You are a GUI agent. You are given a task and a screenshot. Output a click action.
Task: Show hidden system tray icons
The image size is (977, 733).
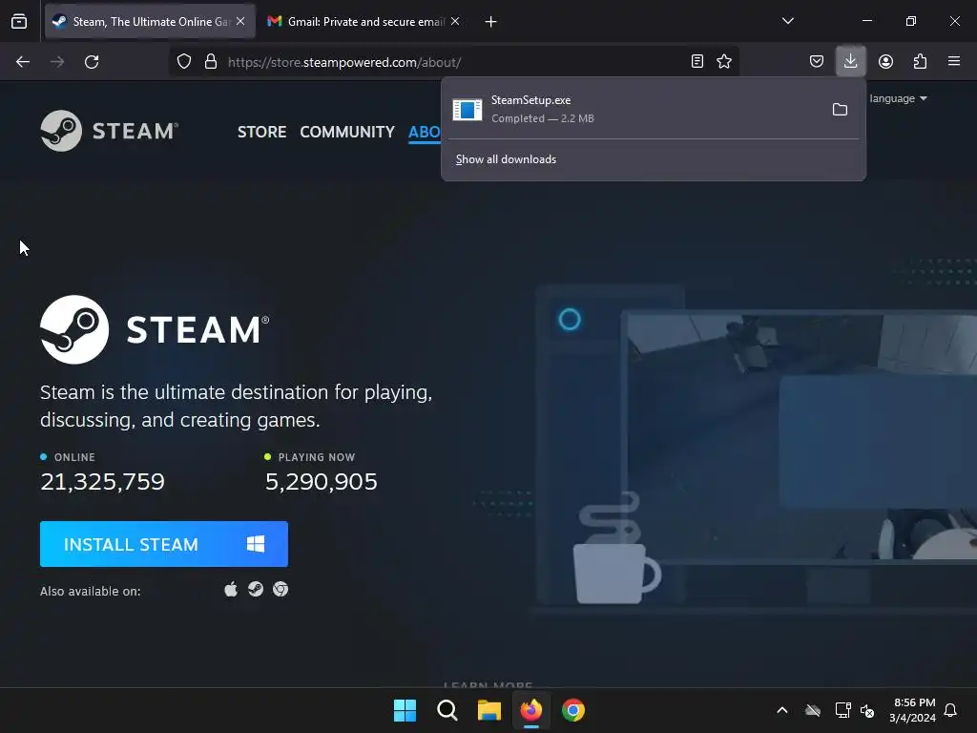[782, 710]
